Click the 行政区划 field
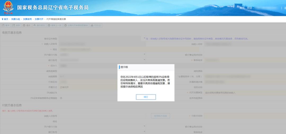Viewport: 286px width, 134px height. (x=88, y=82)
